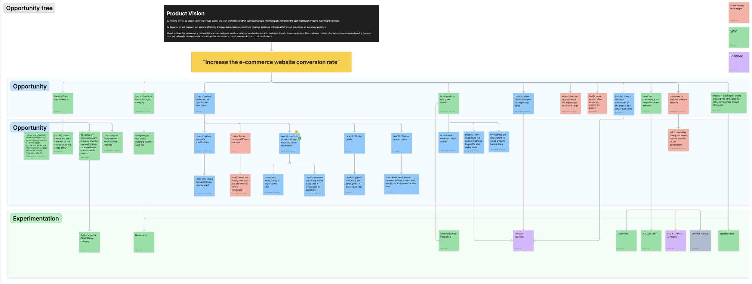Select the sticky about inconsistent "from" price tiles
Viewport: 752px width, 284px height.
(x=570, y=103)
